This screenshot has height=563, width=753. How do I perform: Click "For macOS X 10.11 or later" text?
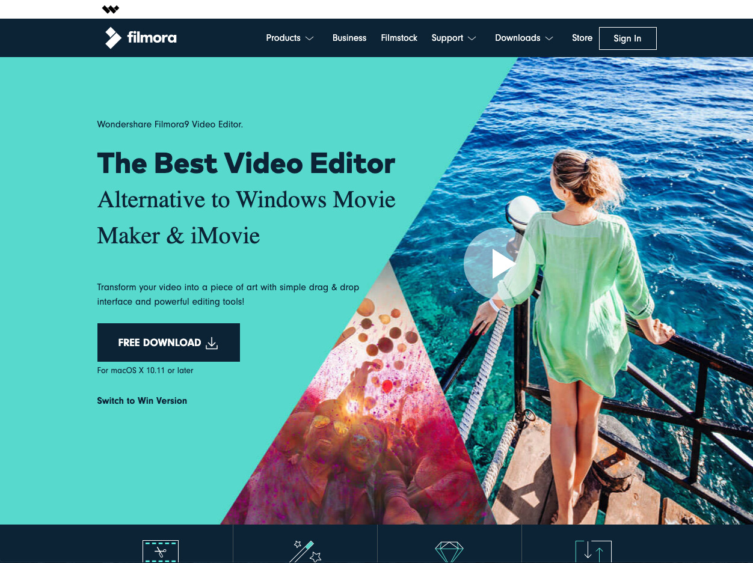[x=145, y=371]
